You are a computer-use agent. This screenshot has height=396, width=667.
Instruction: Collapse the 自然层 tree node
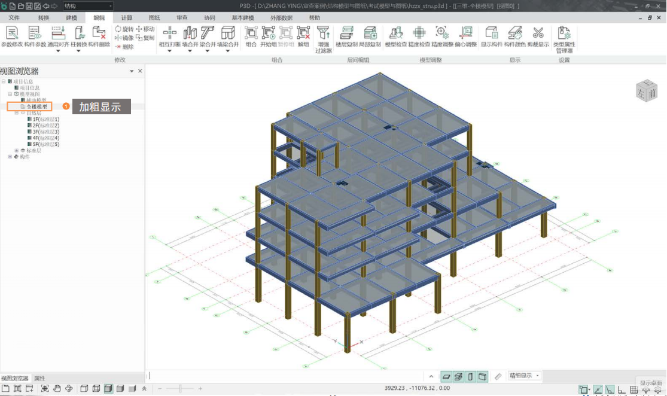17,112
